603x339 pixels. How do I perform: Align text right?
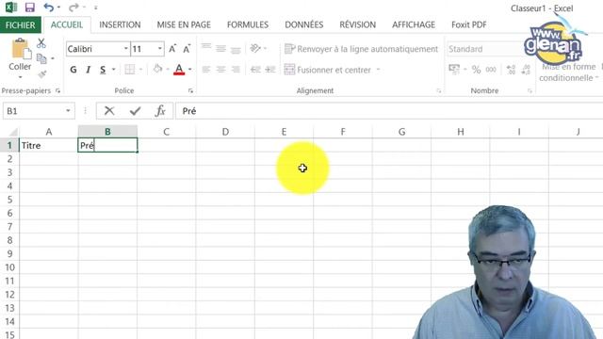pyautogui.click(x=236, y=69)
